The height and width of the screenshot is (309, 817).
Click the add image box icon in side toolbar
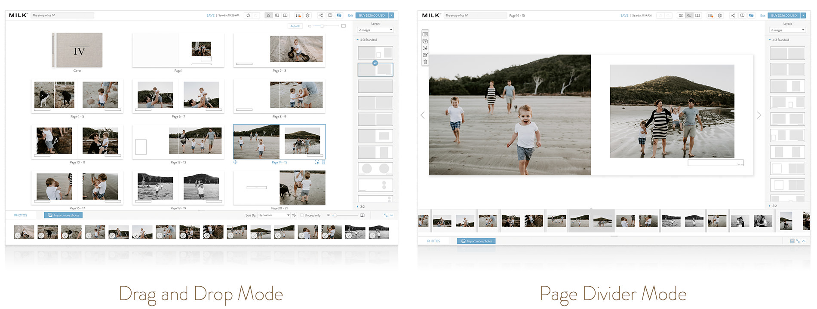[x=425, y=41]
